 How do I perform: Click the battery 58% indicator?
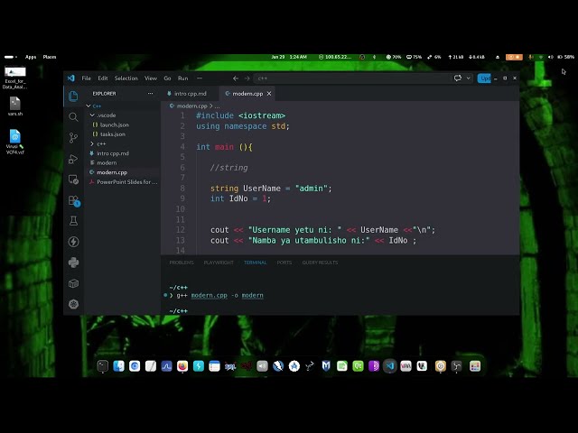pos(566,57)
